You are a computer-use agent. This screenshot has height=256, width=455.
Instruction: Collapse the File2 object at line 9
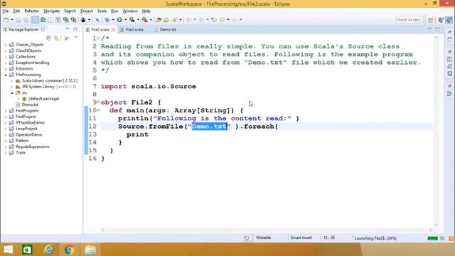point(99,102)
